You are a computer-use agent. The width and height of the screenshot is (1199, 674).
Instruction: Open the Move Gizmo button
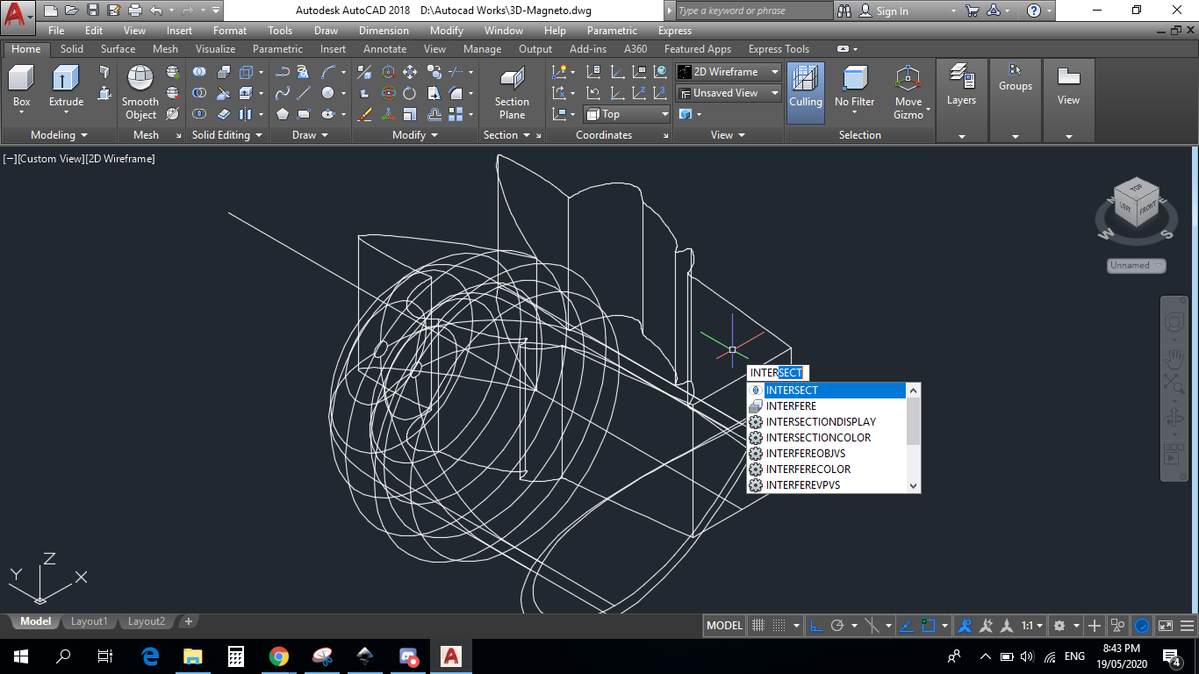click(x=908, y=92)
